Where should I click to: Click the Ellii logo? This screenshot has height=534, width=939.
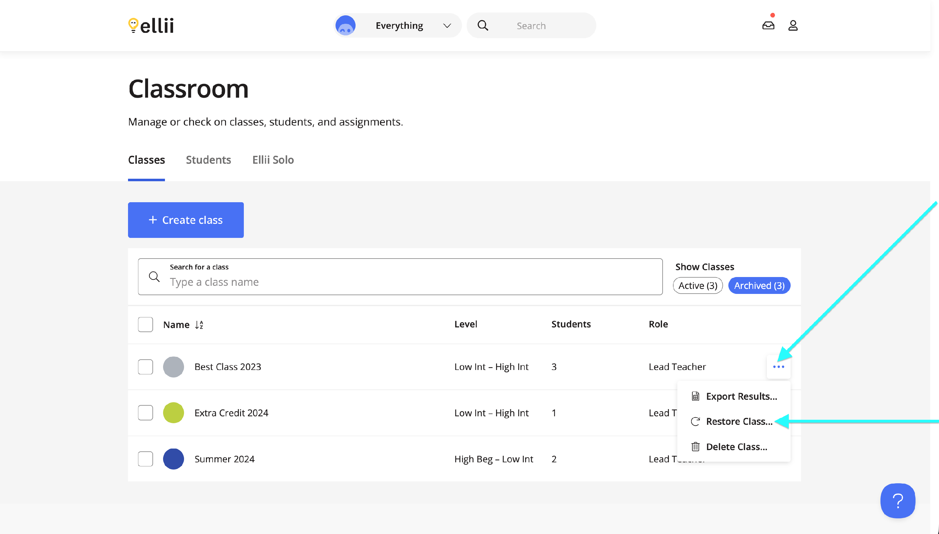pos(151,25)
